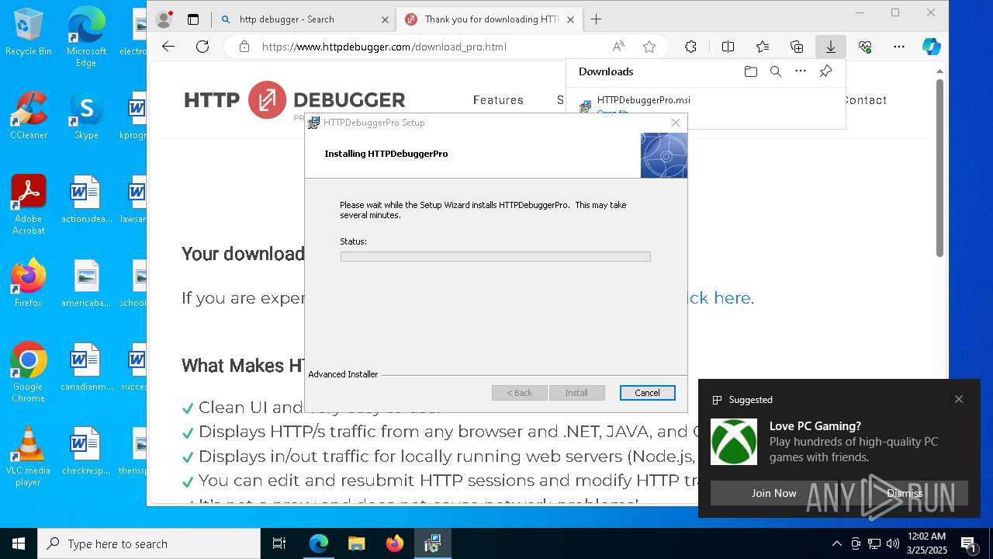Screen dimensions: 993x559
Task: Click Join Now on Xbox notification
Action: tap(773, 493)
